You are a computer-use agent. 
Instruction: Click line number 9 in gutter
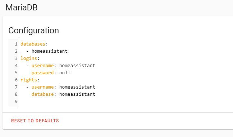[16, 101]
